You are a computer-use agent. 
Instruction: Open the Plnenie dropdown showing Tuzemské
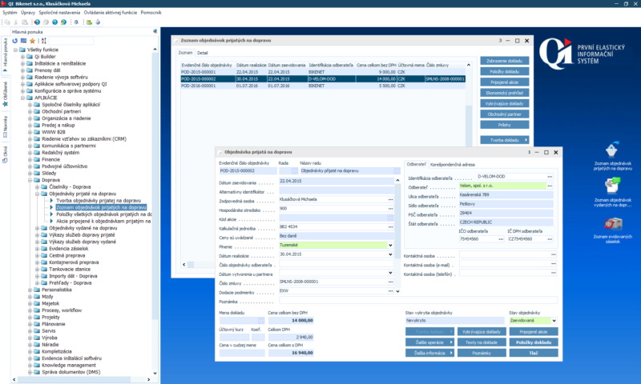390,246
